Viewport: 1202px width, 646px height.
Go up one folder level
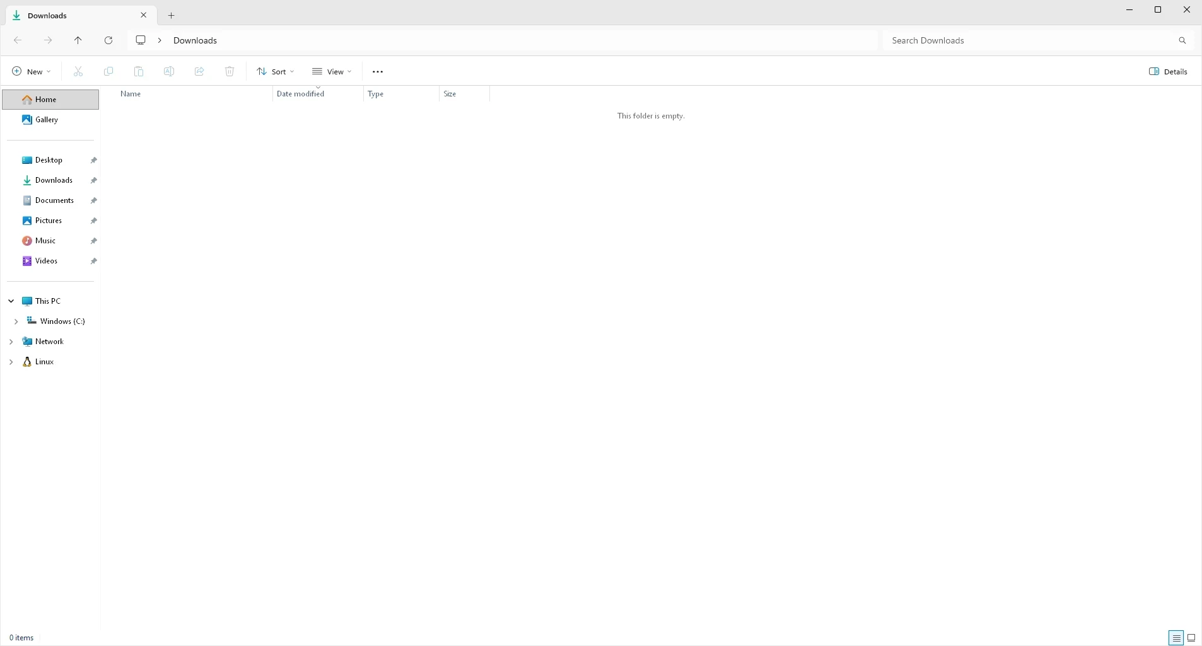[x=78, y=40]
